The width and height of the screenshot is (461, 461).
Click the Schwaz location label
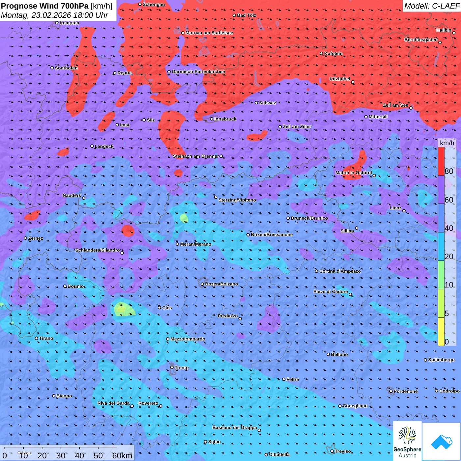[x=267, y=103]
